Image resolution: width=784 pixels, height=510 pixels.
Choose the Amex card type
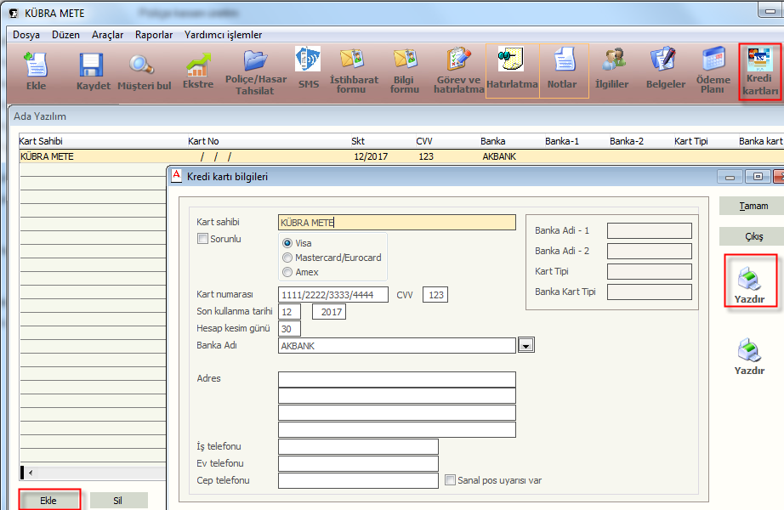287,272
